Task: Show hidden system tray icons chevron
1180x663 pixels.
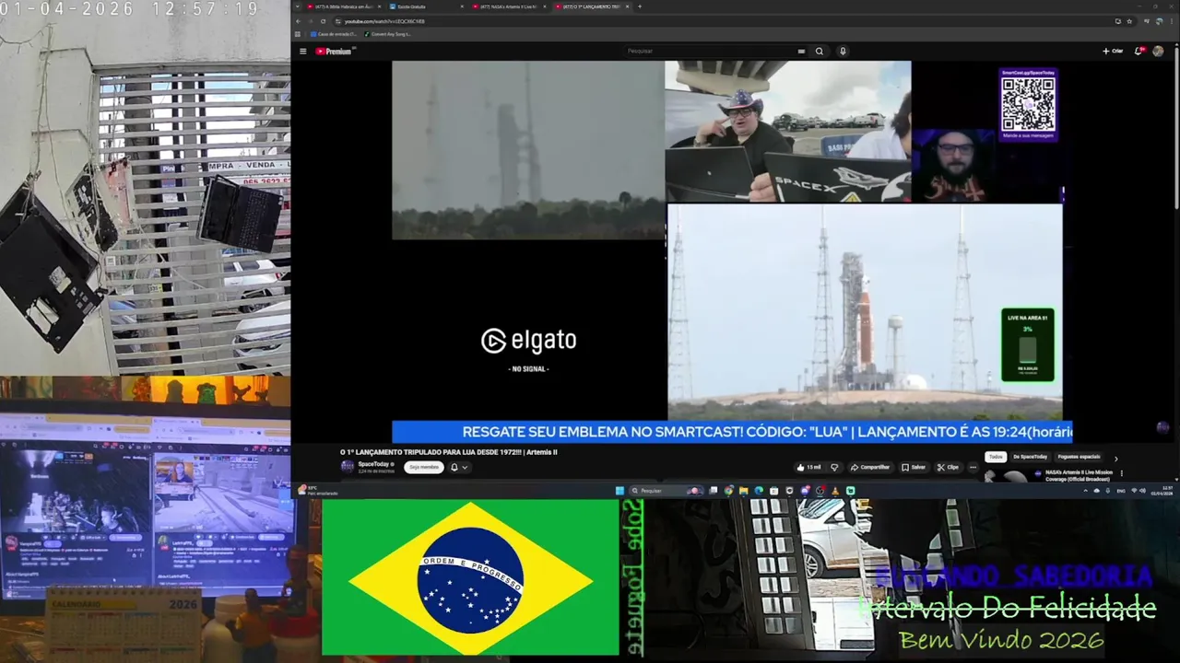Action: click(1085, 491)
